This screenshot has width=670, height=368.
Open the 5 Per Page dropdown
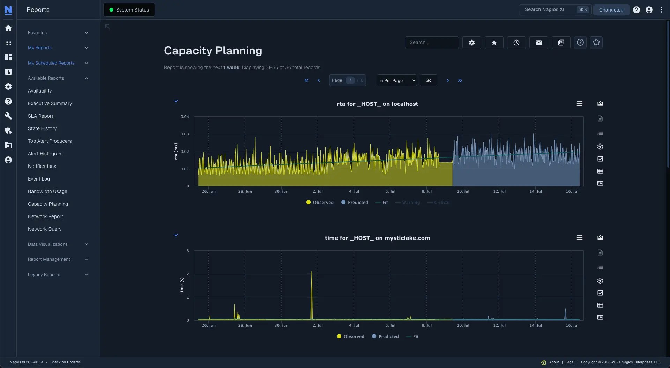click(x=396, y=80)
